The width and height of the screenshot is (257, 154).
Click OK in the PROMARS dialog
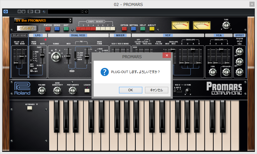tap(130, 90)
